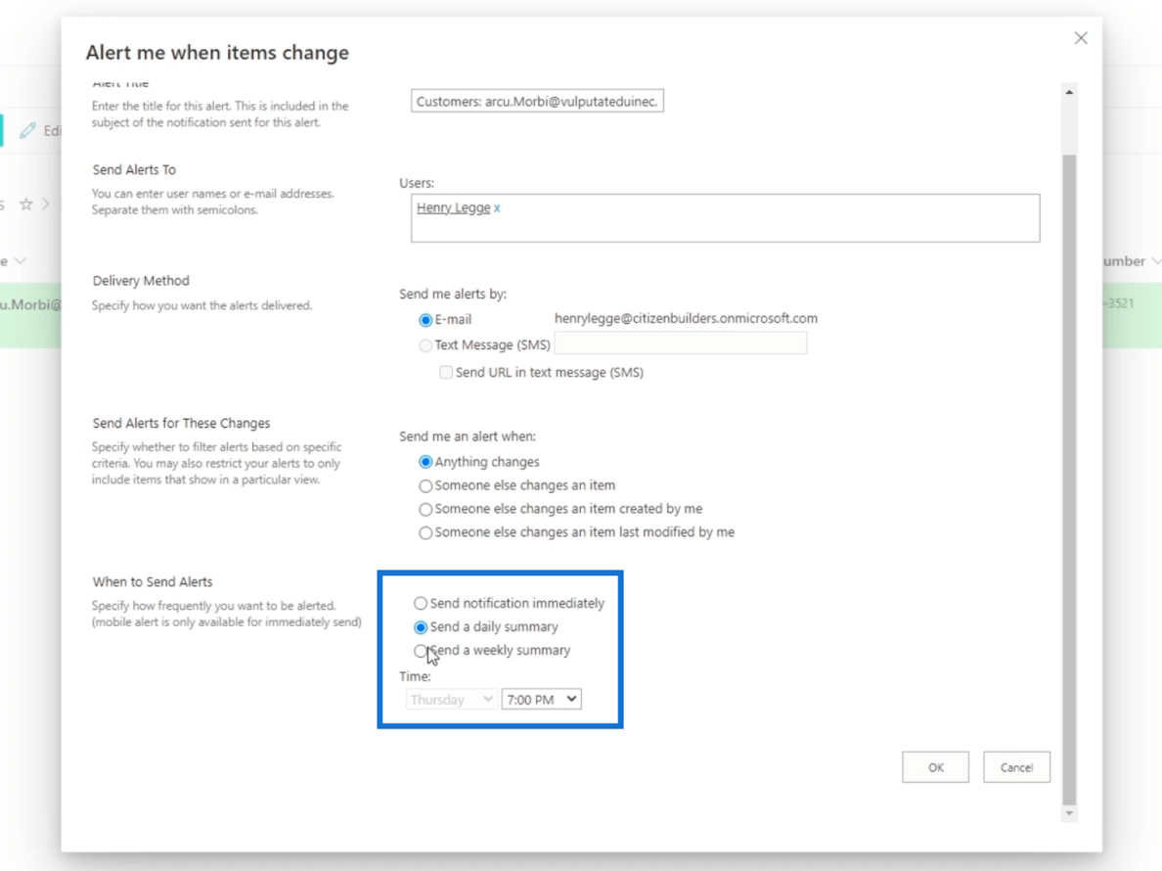Viewport: 1162px width, 871px height.
Task: Click the Send Alerts for These Changes heading
Action: pos(181,424)
